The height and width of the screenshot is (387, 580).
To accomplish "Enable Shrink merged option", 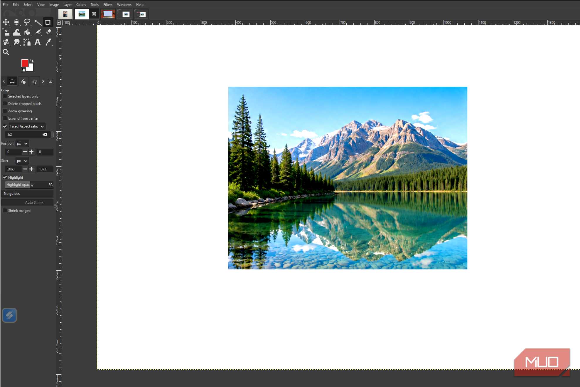I will point(5,211).
